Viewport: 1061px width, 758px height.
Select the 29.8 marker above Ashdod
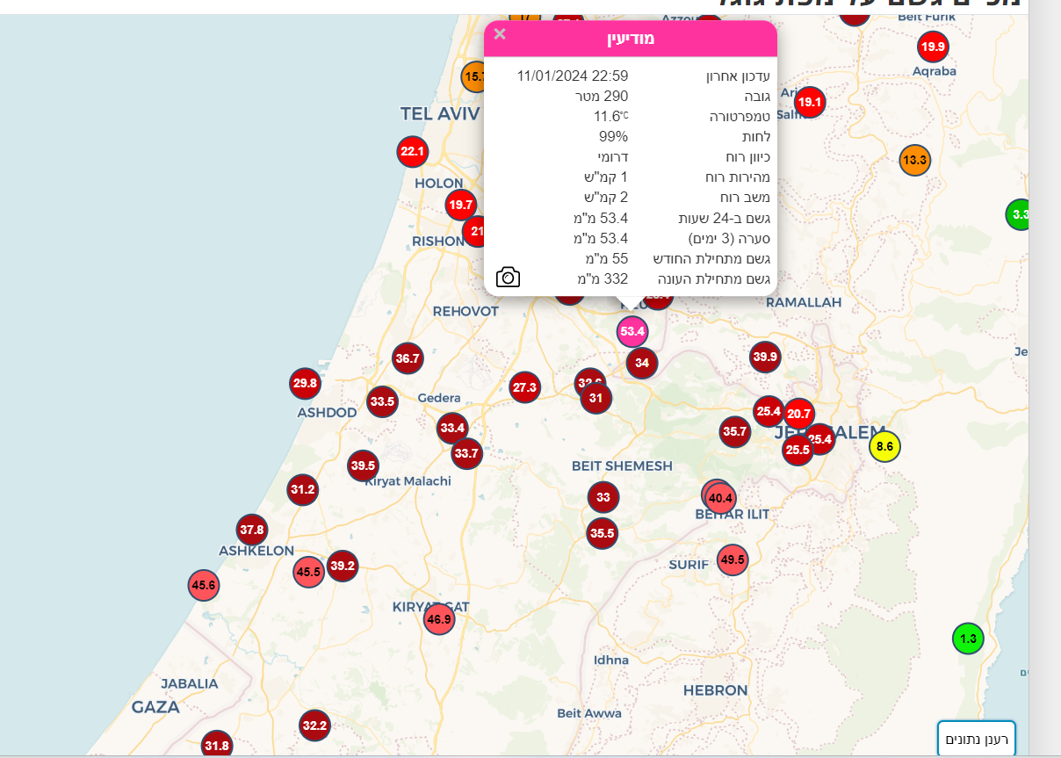click(x=305, y=384)
